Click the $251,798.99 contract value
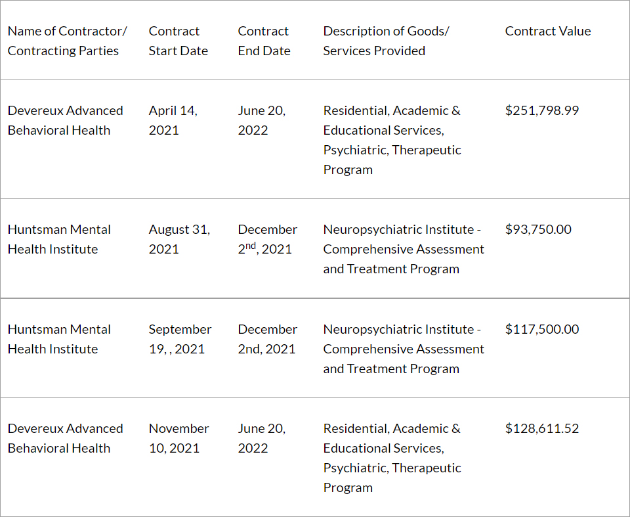630x517 pixels. [542, 110]
